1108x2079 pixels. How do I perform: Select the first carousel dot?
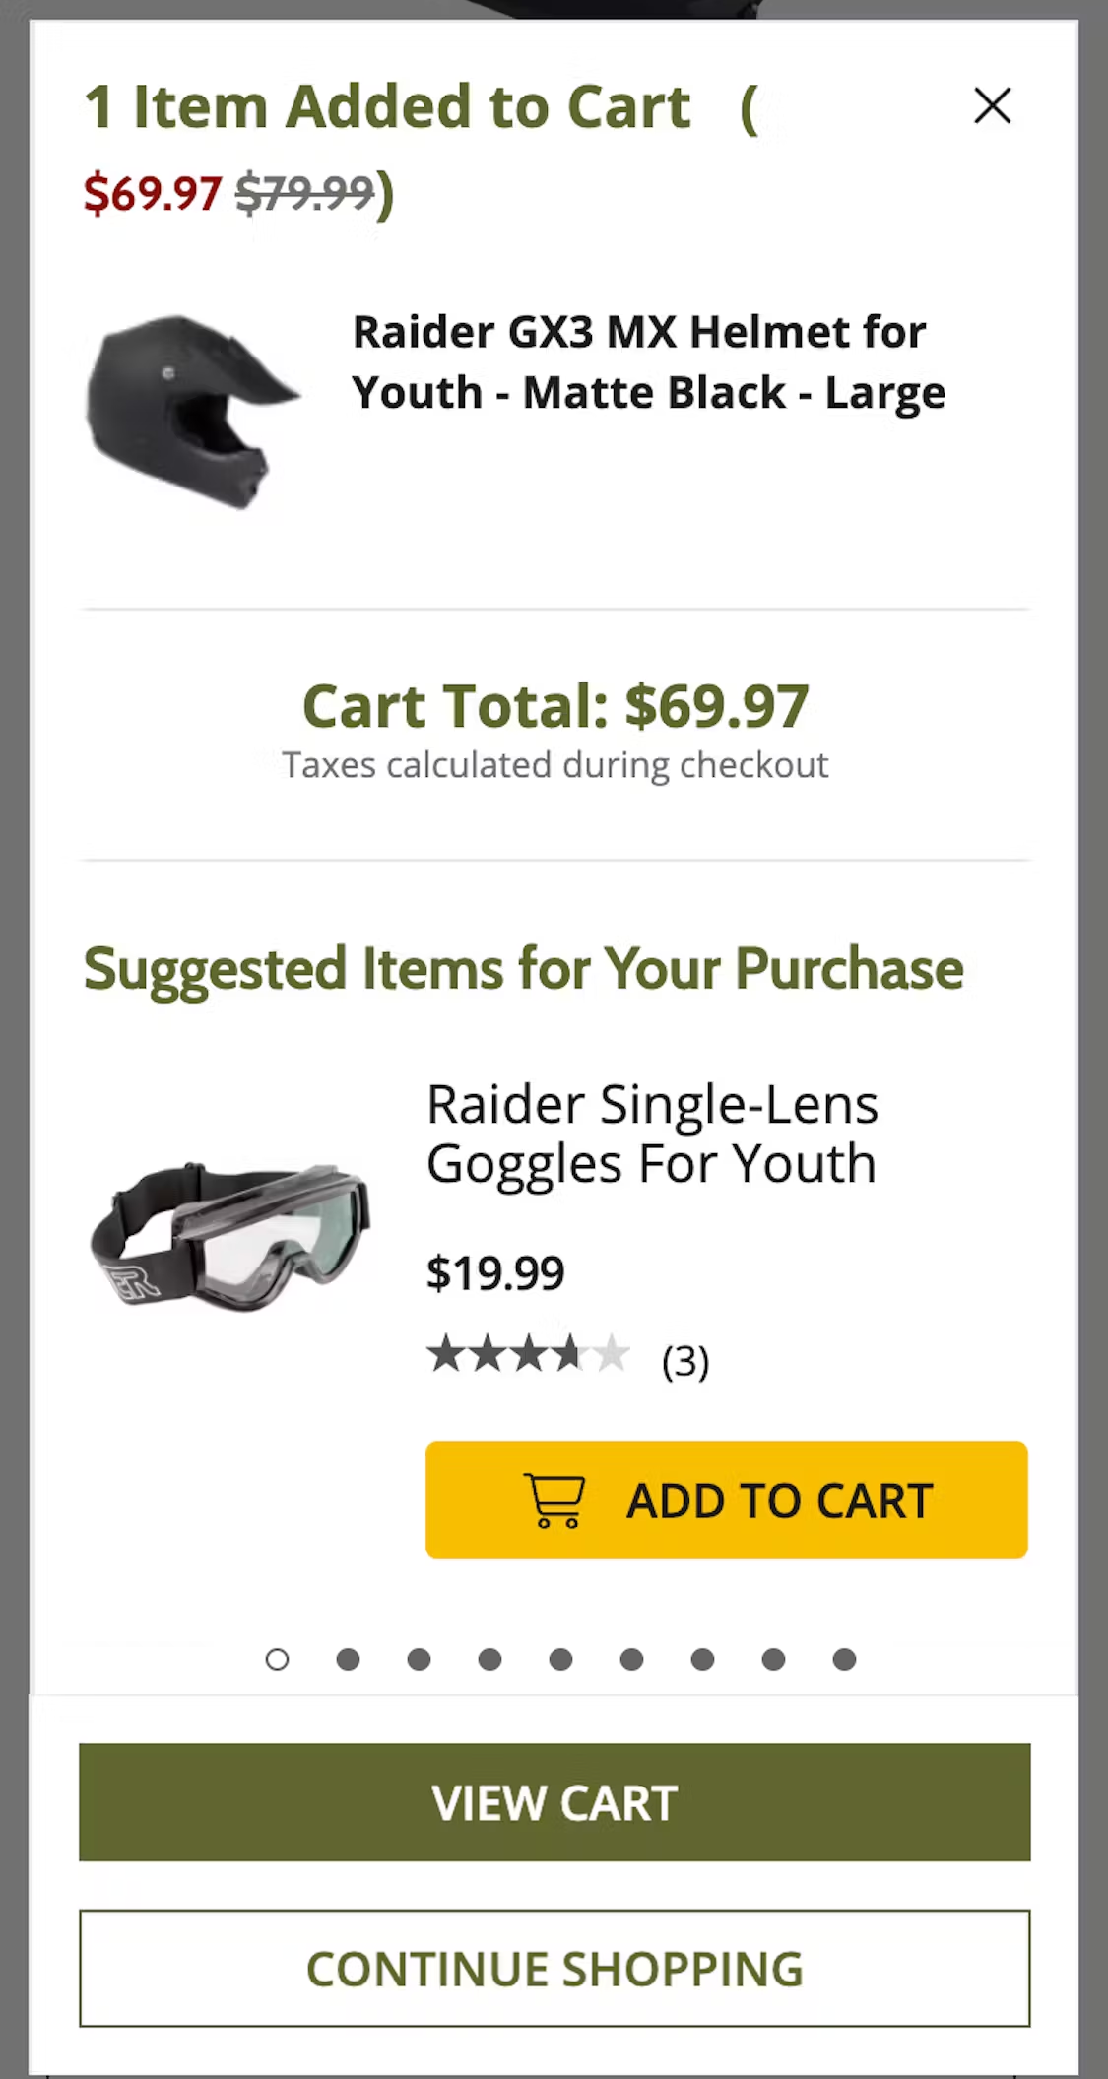278,1659
